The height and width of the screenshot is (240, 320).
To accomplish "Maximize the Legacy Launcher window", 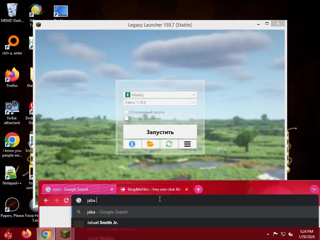I will pyautogui.click(x=267, y=24).
